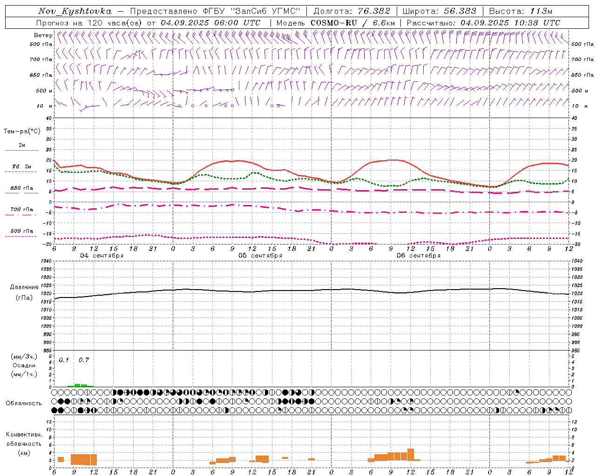Click the model name COSMO-RU
Viewport: 596px width, 476px height.
point(334,23)
